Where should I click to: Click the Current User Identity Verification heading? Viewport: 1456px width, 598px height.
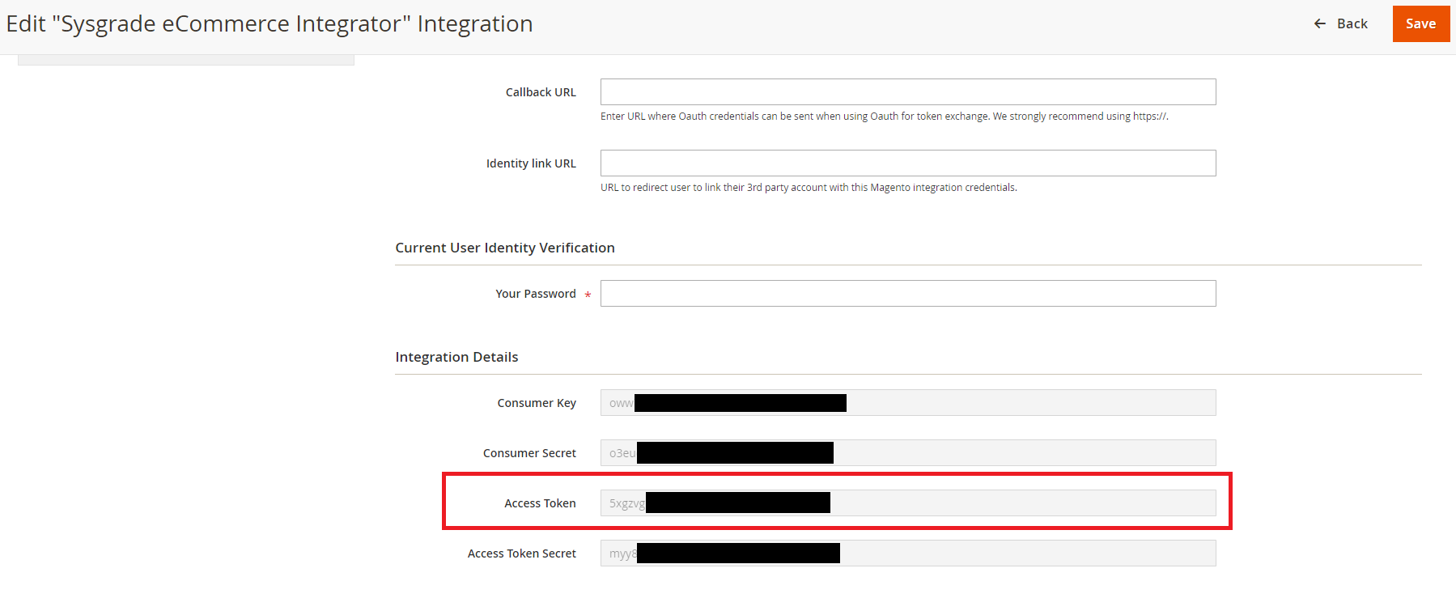505,248
